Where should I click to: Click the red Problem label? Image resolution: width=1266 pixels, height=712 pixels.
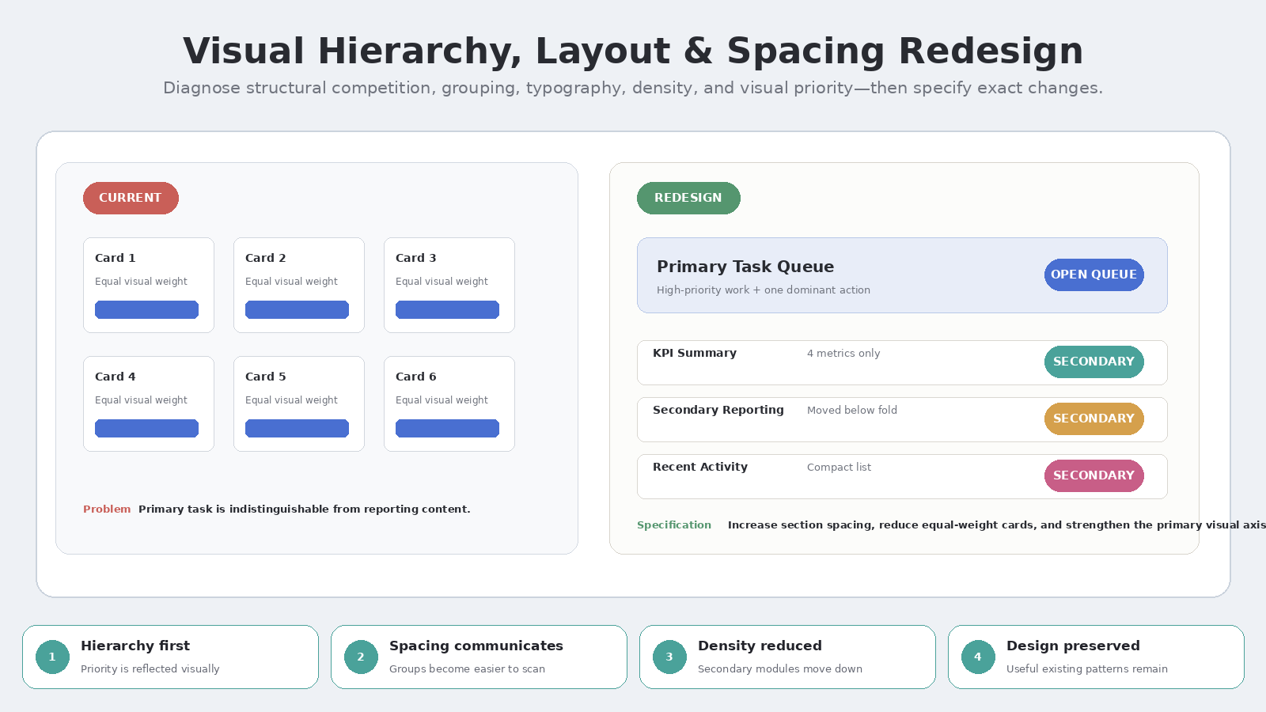pos(107,509)
